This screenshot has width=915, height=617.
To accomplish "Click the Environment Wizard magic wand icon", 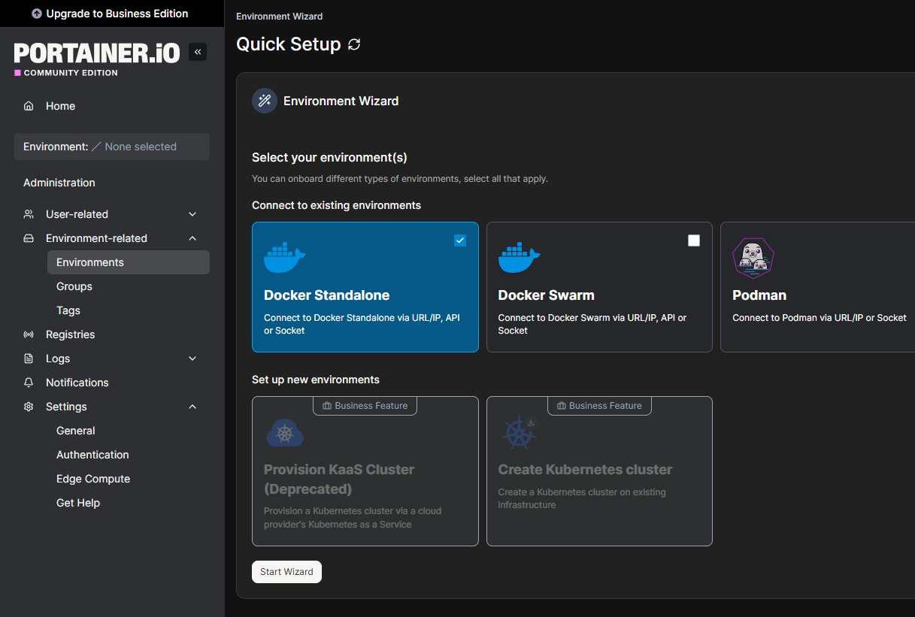I will 264,100.
